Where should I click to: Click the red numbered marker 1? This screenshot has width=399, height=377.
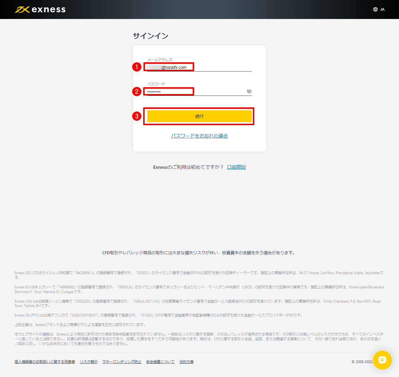(137, 67)
